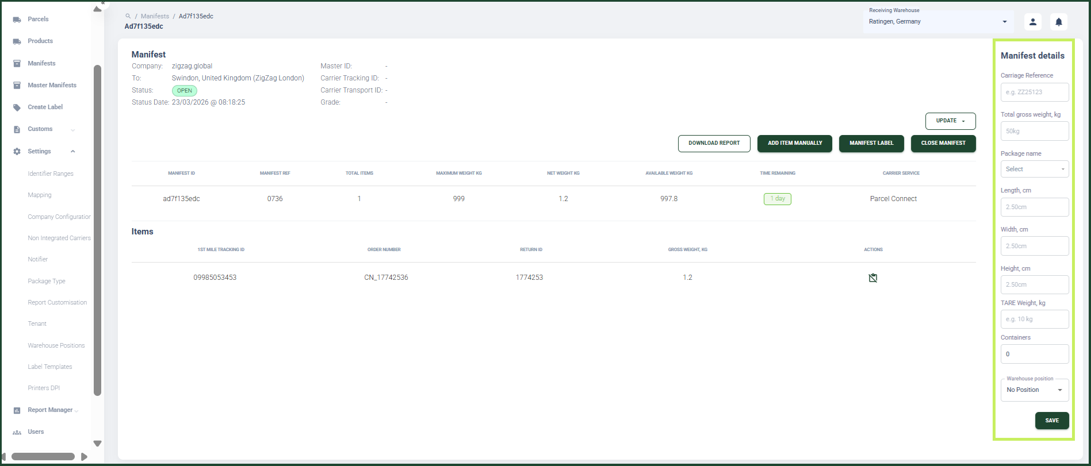Focus the Containers number field
Viewport: 1091px width, 466px height.
click(x=1034, y=354)
